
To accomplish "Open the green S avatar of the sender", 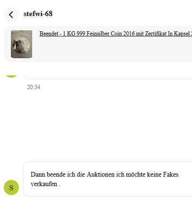I will pyautogui.click(x=11, y=188).
